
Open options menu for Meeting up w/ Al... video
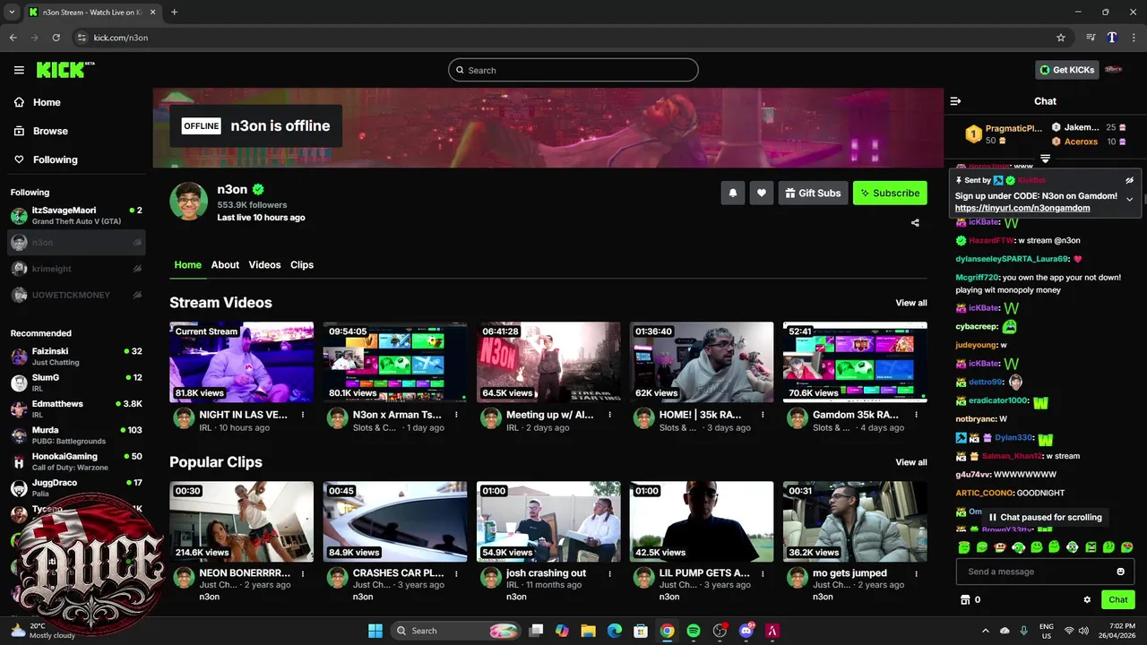609,415
